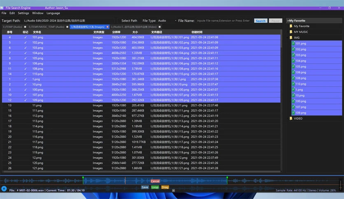Toggle the check mark for 104.png row
Screen dimensions: 344x199
26,53
